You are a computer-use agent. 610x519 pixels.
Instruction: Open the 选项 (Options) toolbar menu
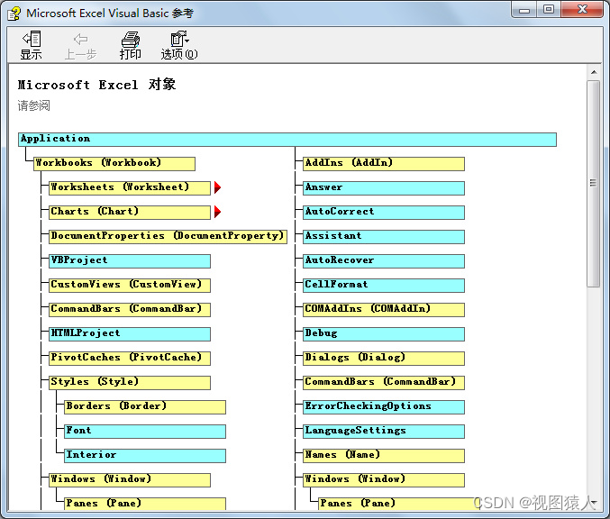pos(179,45)
